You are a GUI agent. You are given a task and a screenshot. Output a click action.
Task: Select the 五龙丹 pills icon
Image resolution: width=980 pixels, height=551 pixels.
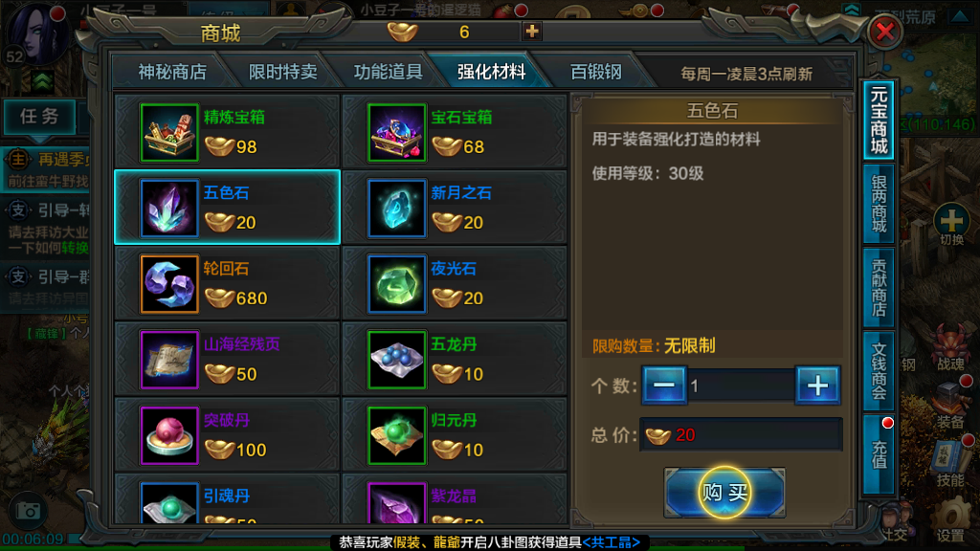[397, 360]
